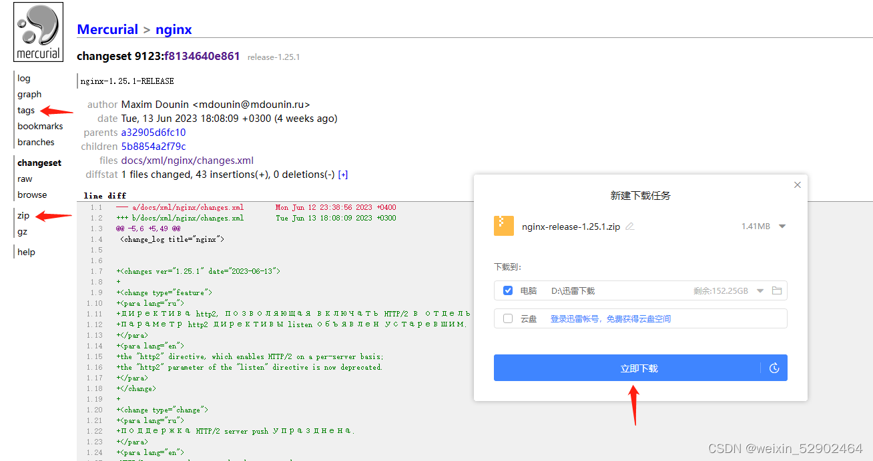Click the zip file icon in download dialog

point(504,226)
